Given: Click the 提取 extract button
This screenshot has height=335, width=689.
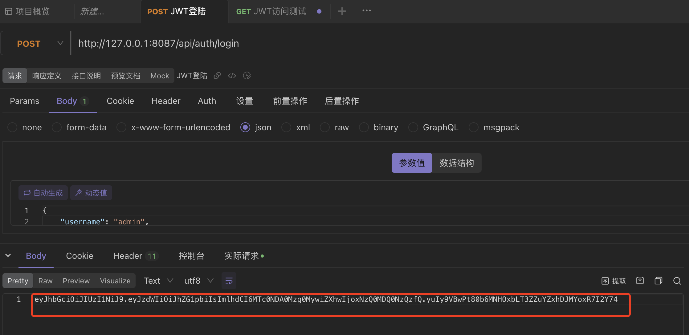Looking at the screenshot, I should [x=614, y=281].
